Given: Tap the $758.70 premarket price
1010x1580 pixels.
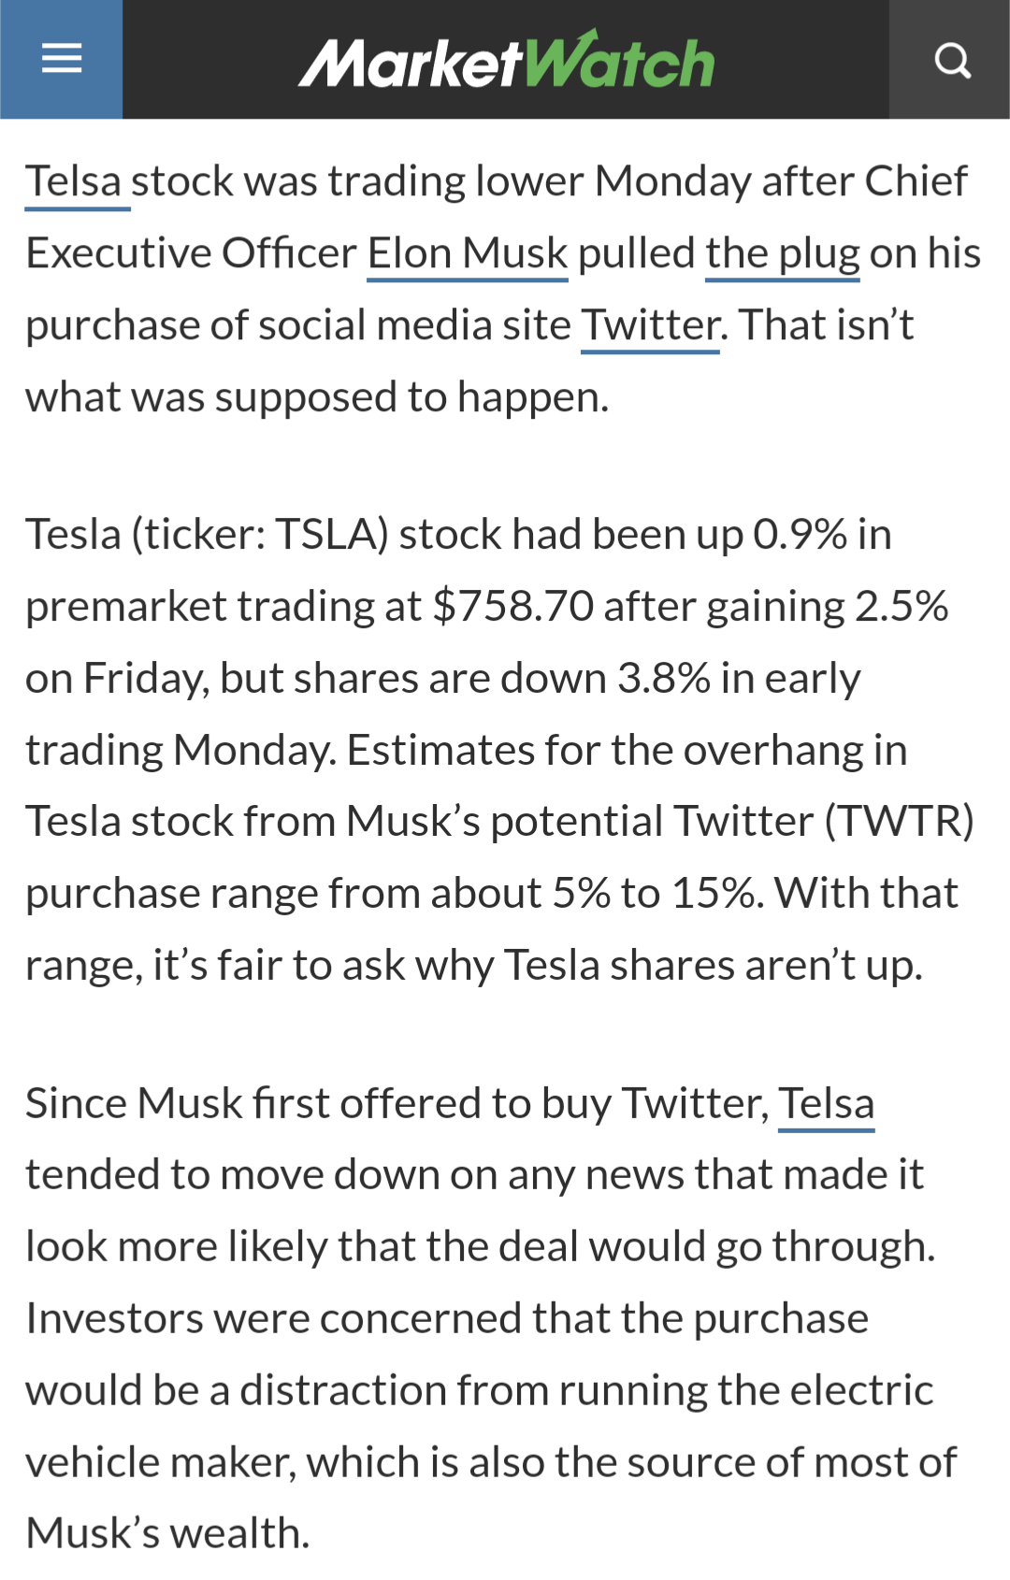Looking at the screenshot, I should pos(512,607).
